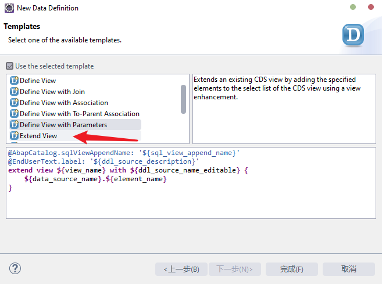Click inside the template code preview area
Screen dimensions: 382x284
[x=191, y=203]
